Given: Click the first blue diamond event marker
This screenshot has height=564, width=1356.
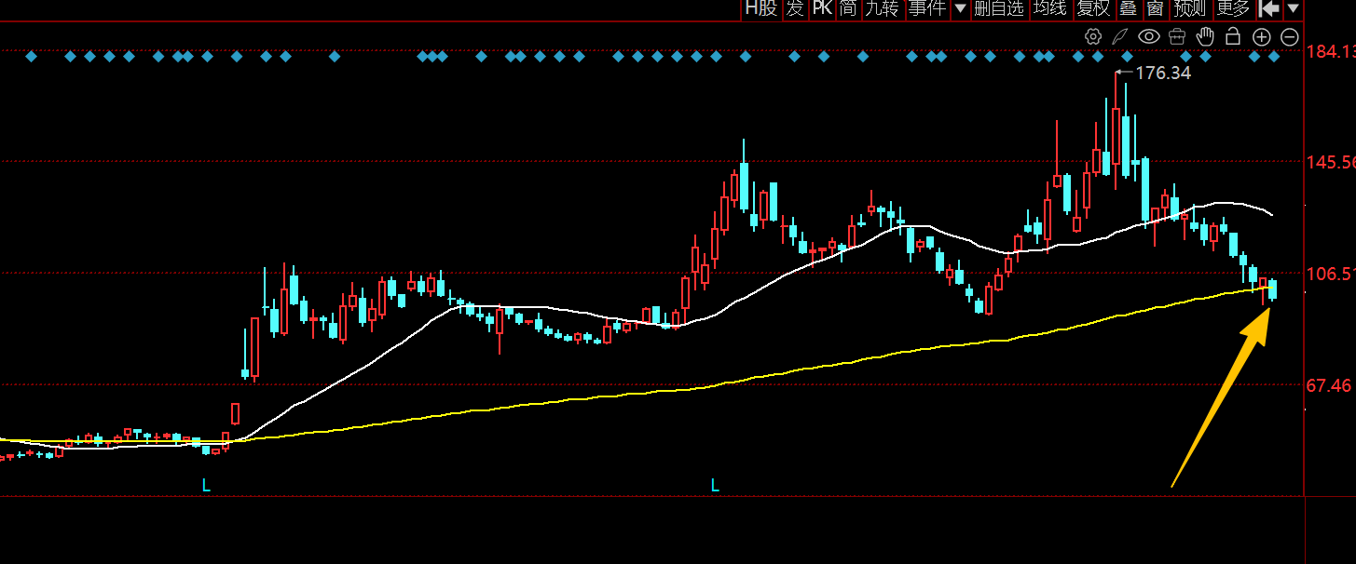Looking at the screenshot, I should (x=31, y=57).
